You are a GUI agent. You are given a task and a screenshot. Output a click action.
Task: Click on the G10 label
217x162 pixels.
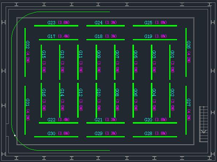pyautogui.click(x=99, y=93)
